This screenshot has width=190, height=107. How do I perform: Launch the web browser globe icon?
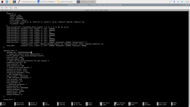point(7,2)
